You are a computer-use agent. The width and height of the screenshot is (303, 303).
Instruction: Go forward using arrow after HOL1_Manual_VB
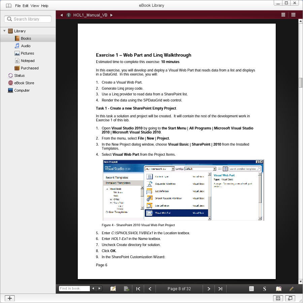111,15
